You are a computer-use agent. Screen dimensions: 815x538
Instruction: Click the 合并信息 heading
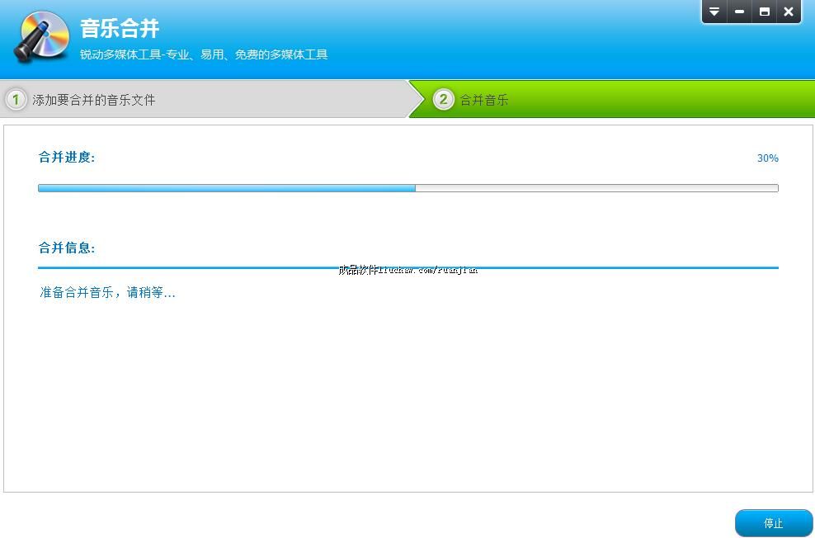pos(67,248)
